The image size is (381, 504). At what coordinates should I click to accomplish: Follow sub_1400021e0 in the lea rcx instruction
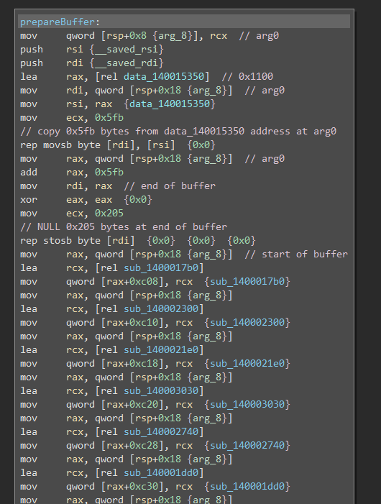[x=161, y=349]
